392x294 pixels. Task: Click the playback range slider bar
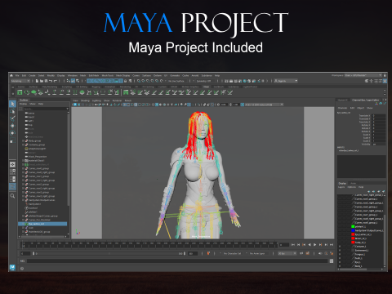click(109, 253)
